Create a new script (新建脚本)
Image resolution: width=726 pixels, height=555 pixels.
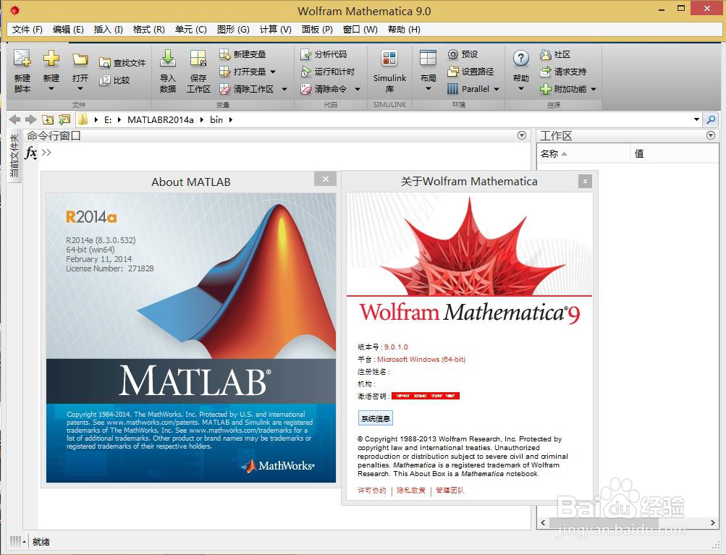pos(22,71)
